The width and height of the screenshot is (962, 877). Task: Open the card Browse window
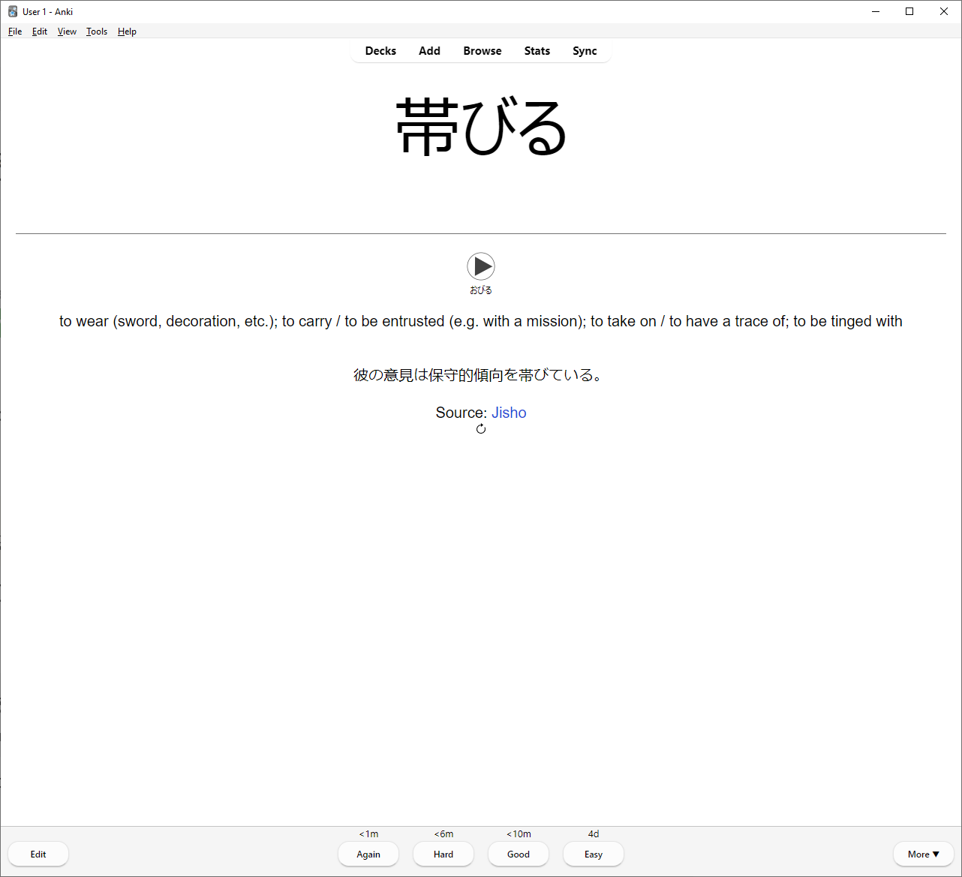(482, 51)
